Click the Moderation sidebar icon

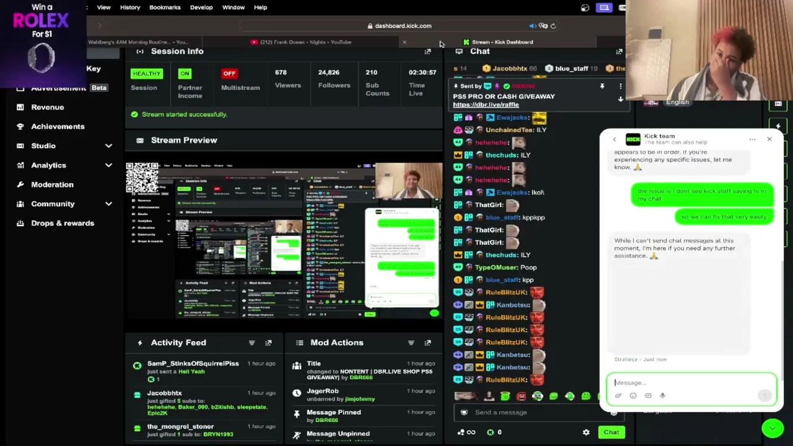click(20, 185)
